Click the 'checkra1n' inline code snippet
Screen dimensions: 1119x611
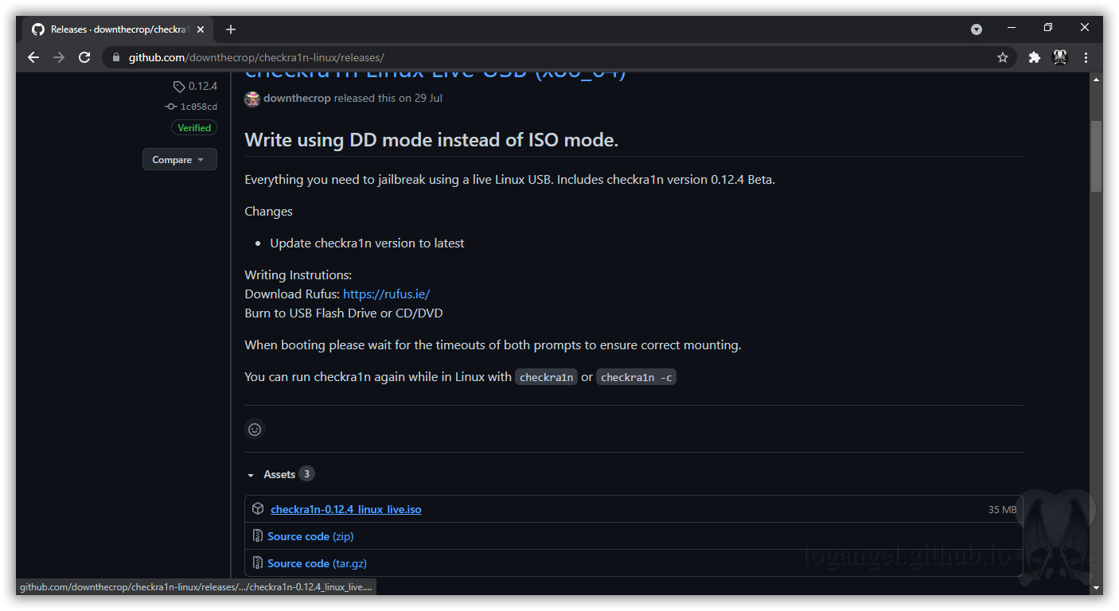click(x=546, y=377)
